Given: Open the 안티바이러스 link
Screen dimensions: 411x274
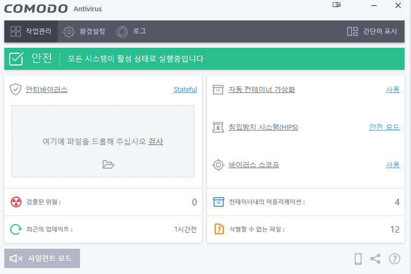Looking at the screenshot, I should pyautogui.click(x=47, y=90).
